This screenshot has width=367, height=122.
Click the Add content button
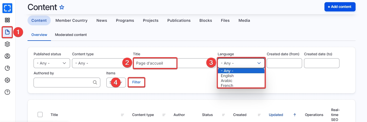tap(340, 7)
